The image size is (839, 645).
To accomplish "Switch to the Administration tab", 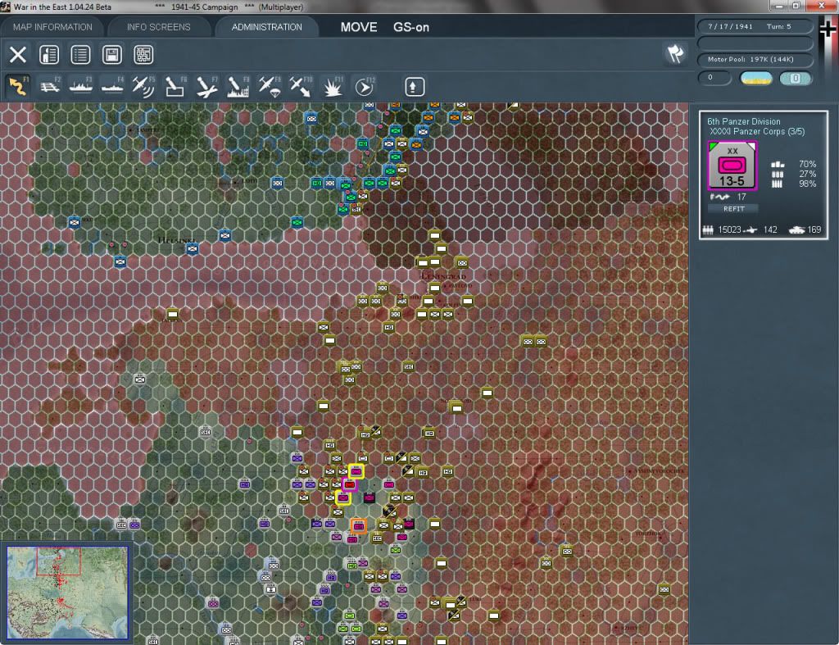I will pyautogui.click(x=266, y=27).
